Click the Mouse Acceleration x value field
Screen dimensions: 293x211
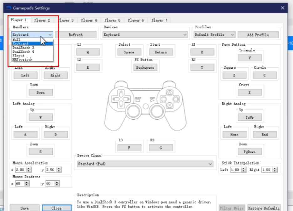tap(21, 170)
